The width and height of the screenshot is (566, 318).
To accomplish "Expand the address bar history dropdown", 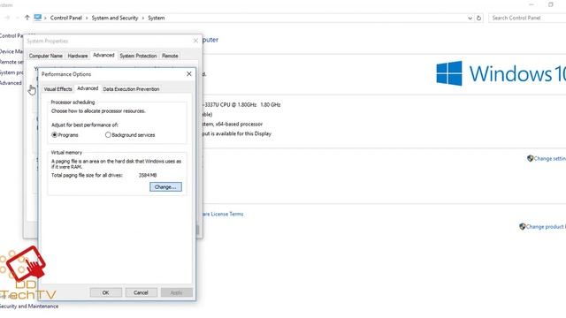I will (470, 18).
